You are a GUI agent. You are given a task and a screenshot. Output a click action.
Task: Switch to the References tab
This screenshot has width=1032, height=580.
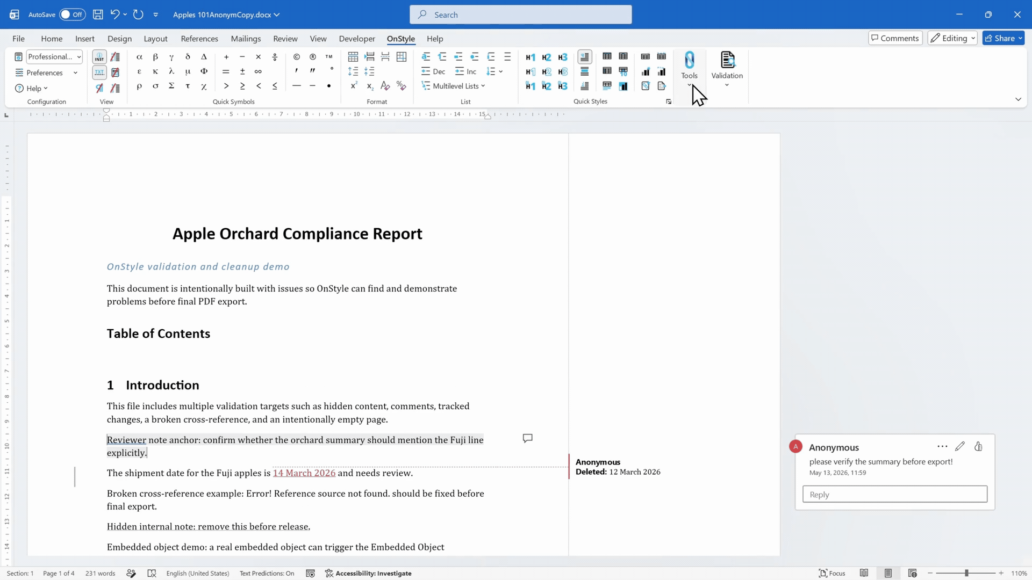(199, 39)
